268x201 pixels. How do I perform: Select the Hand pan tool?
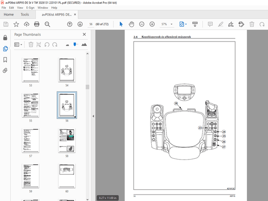point(131,25)
